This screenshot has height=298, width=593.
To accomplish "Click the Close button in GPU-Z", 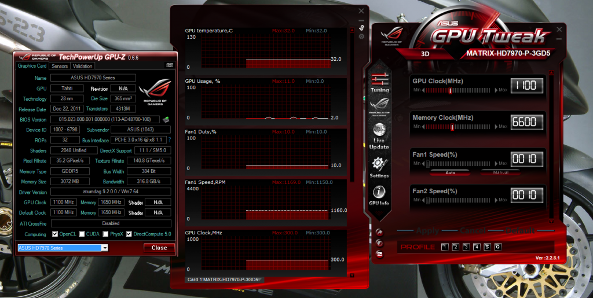I will (x=159, y=248).
